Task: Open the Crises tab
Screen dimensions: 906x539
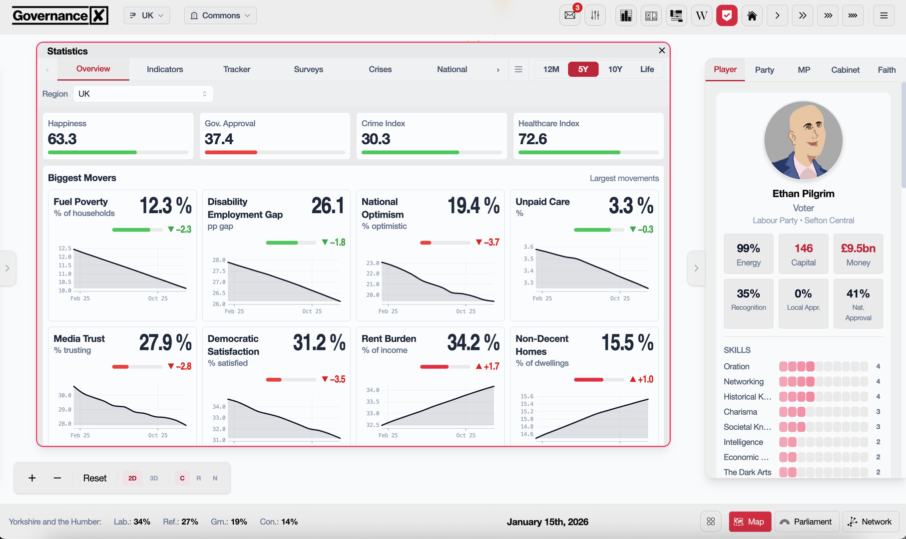Action: click(380, 69)
